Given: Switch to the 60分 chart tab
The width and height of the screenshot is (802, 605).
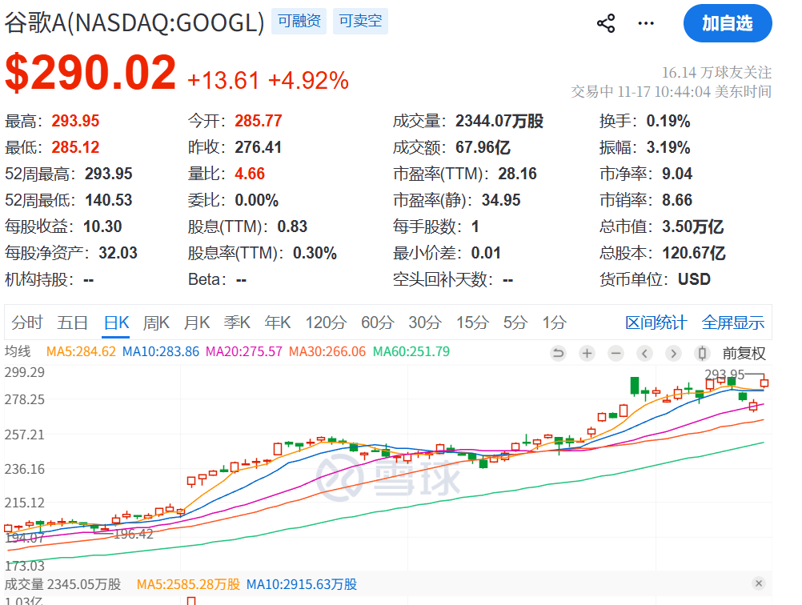Looking at the screenshot, I should 377,323.
